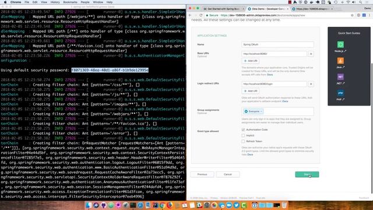Open Photos app from the Dock
This screenshot has width=373, height=210.
[214, 205]
